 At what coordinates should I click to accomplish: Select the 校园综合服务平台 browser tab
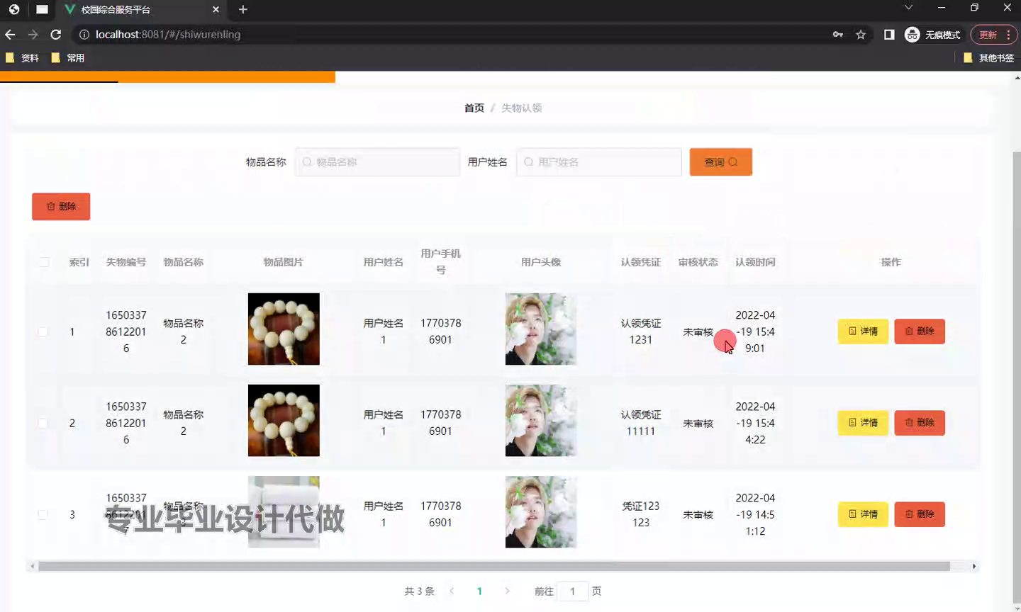142,10
